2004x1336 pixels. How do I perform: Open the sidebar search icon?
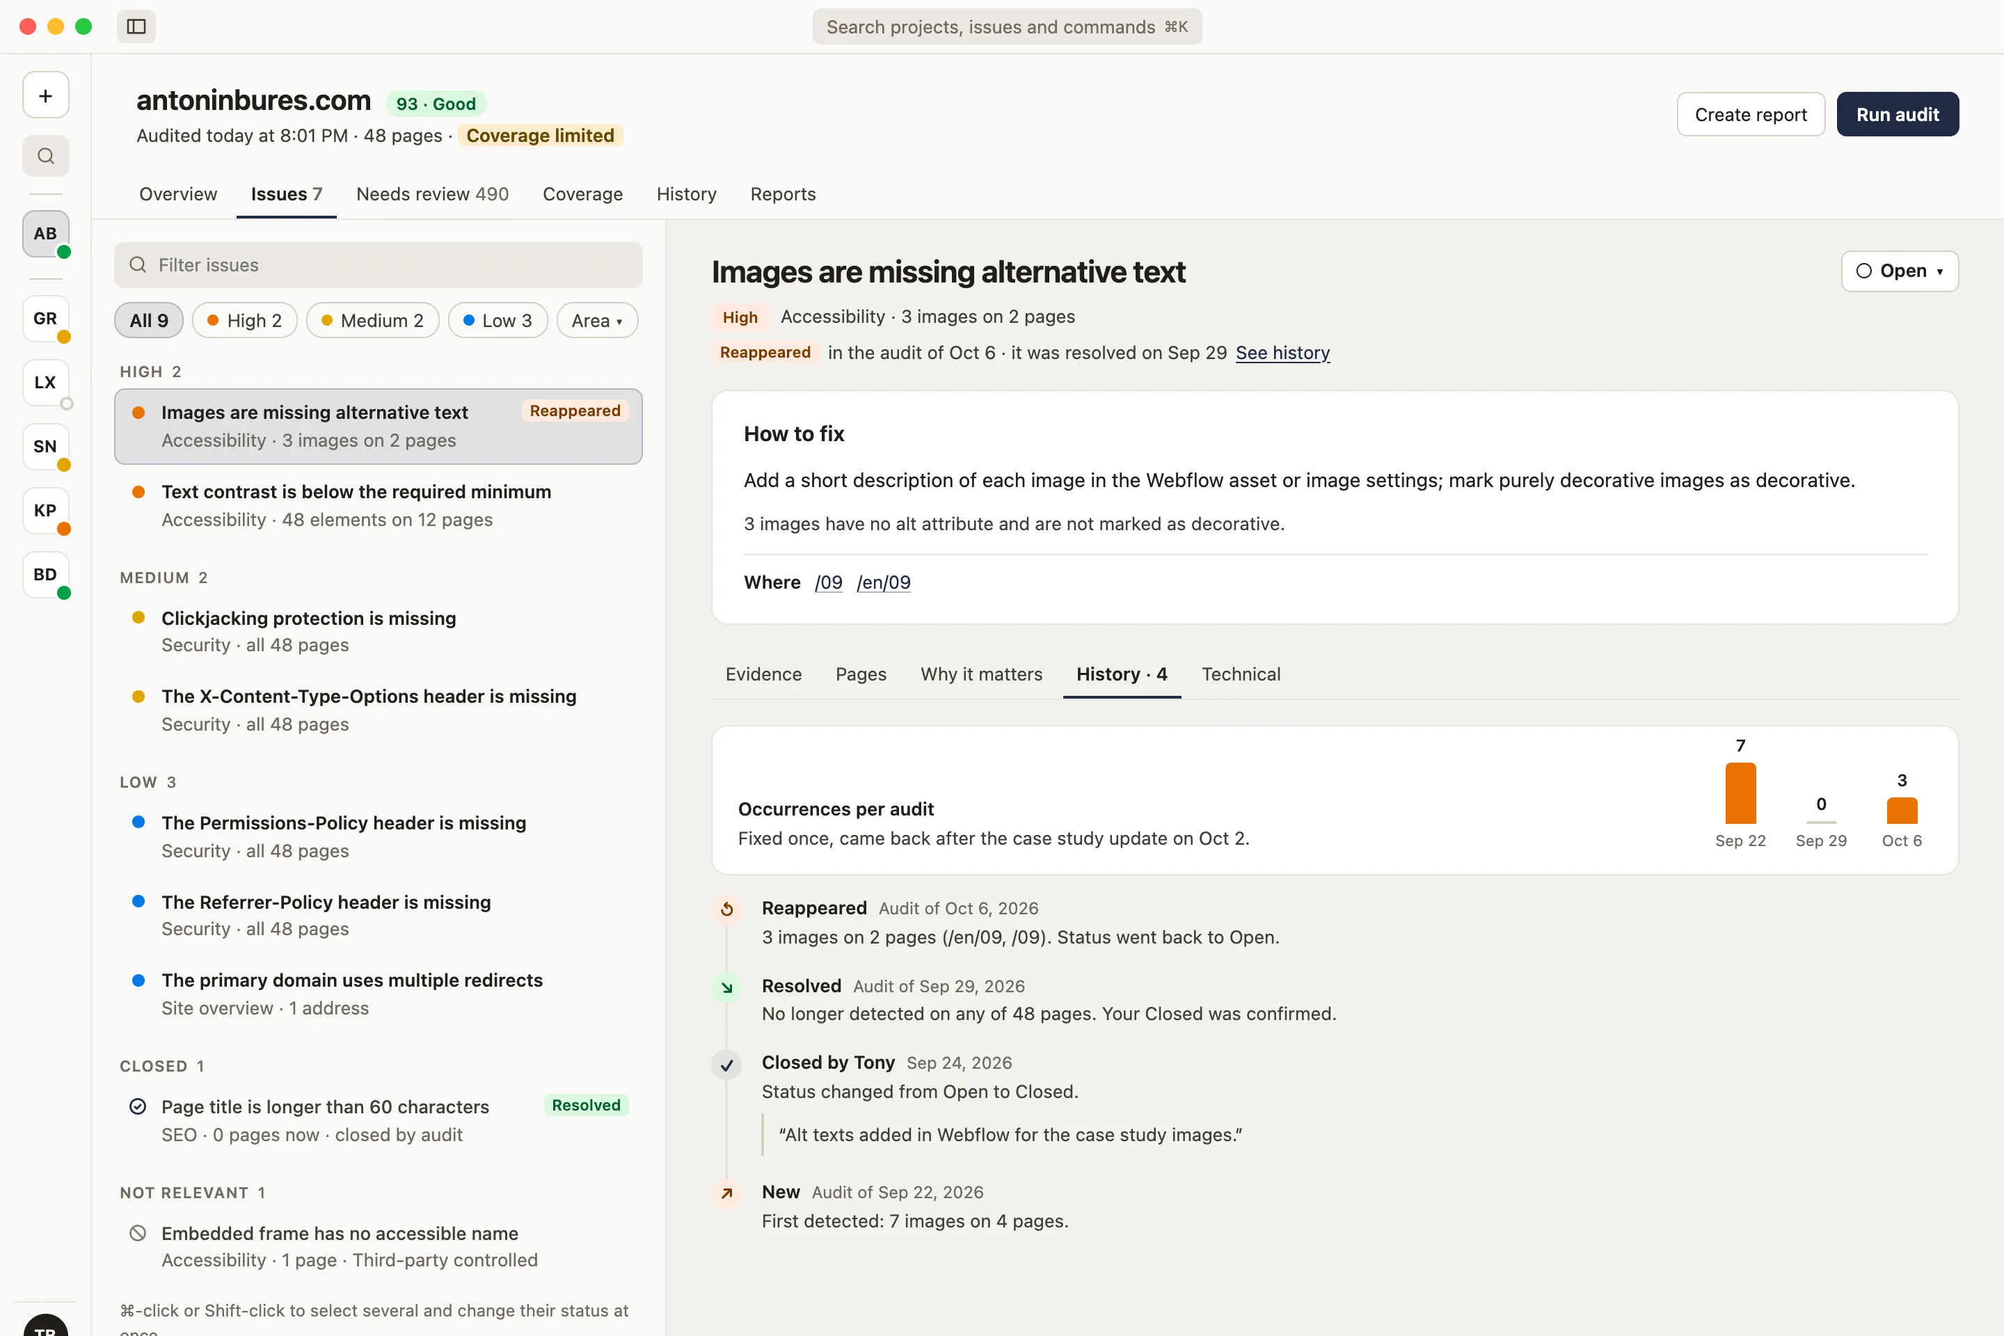pos(45,156)
